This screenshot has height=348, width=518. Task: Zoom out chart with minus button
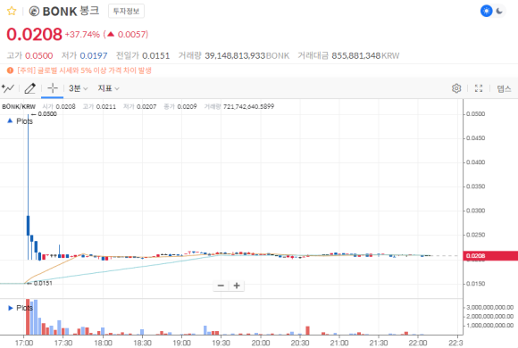tap(221, 286)
